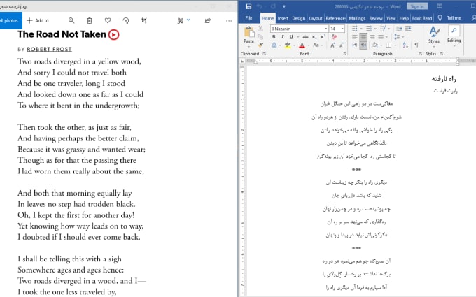The height and width of the screenshot is (297, 476).
Task: Open Ribbon Display Options in Word
Action: tap(440, 6)
